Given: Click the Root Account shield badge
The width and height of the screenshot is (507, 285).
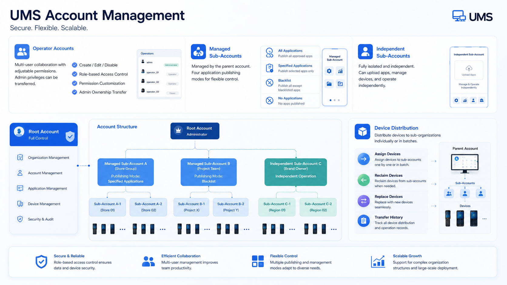Looking at the screenshot, I should point(70,136).
